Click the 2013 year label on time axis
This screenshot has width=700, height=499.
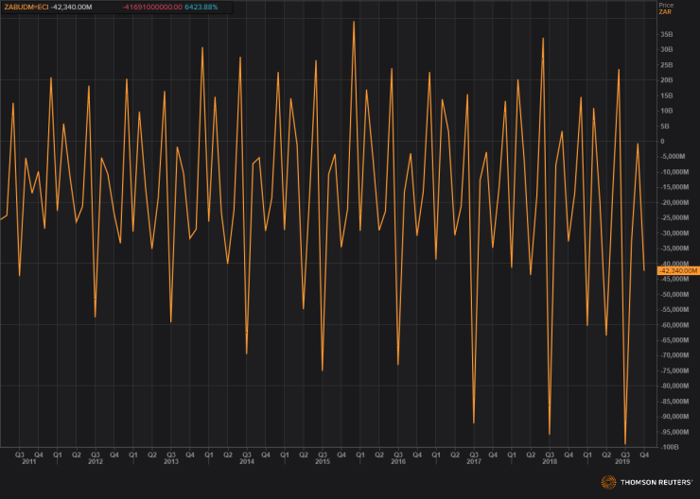click(171, 461)
